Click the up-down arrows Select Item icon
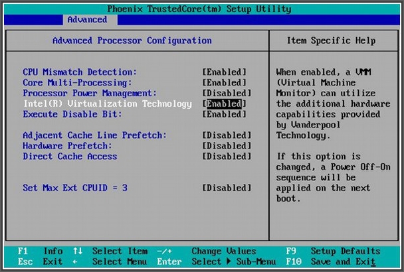This screenshot has height=272, width=404. click(78, 251)
